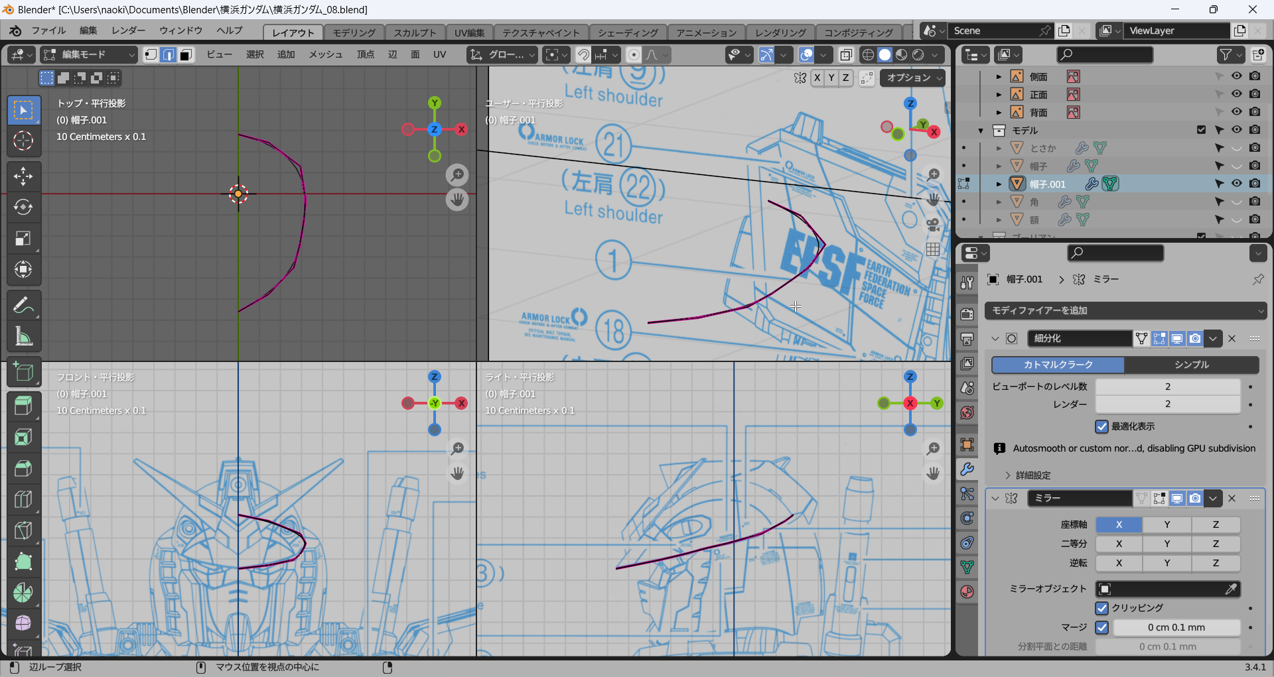Switch to the モデリング workspace tab
The width and height of the screenshot is (1274, 677).
(354, 32)
